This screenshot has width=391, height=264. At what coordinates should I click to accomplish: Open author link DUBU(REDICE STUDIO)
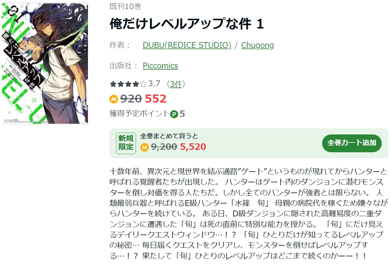click(x=187, y=45)
